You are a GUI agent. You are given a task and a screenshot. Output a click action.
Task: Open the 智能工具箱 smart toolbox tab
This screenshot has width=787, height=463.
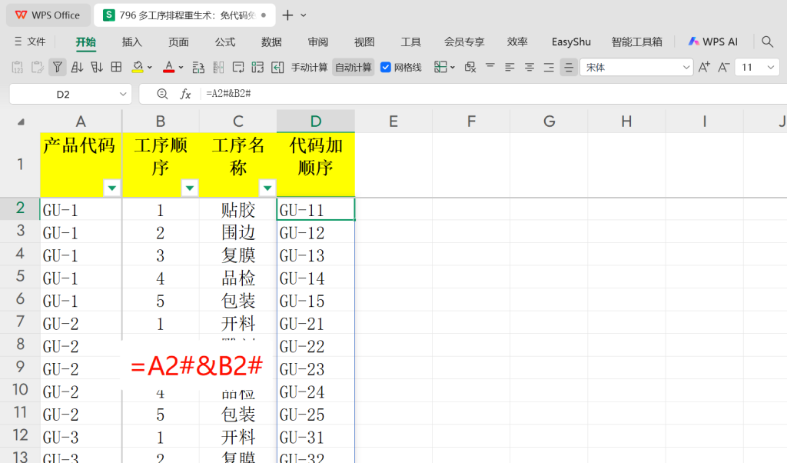point(637,42)
